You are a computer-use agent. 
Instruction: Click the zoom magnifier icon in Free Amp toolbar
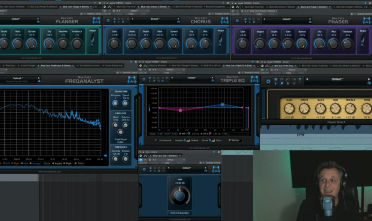pyautogui.click(x=282, y=83)
